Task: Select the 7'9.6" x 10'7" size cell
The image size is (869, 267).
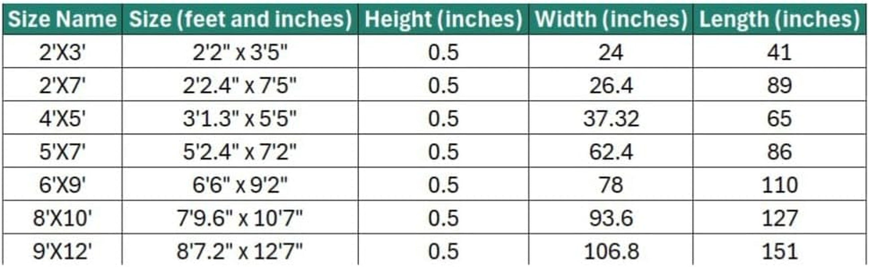Action: [x=240, y=218]
